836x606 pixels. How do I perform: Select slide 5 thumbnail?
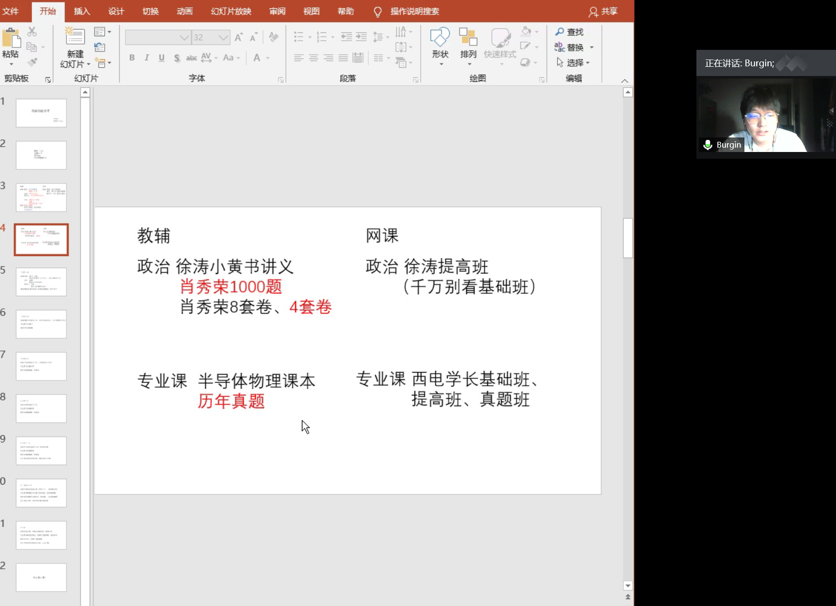pos(41,282)
